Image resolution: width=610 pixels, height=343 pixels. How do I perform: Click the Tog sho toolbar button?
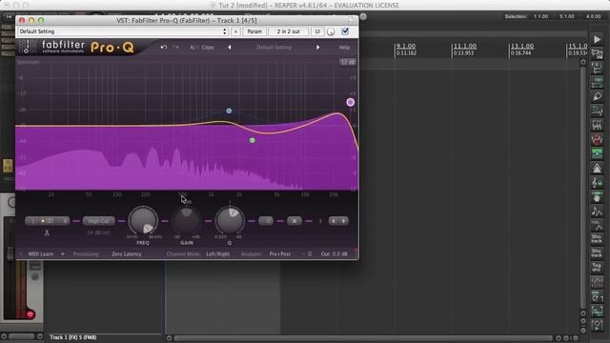click(x=597, y=268)
